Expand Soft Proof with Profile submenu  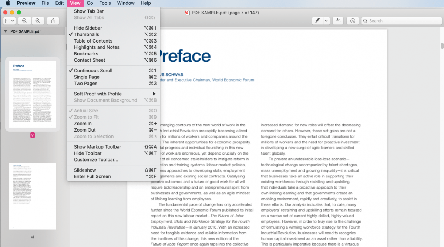(114, 94)
